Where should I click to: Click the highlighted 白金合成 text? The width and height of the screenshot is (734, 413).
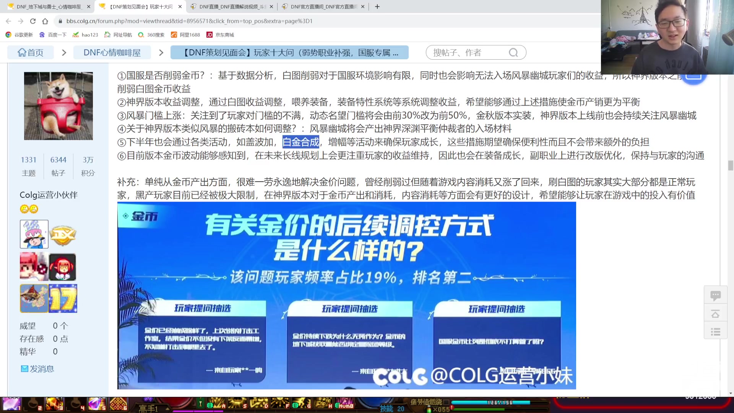300,142
